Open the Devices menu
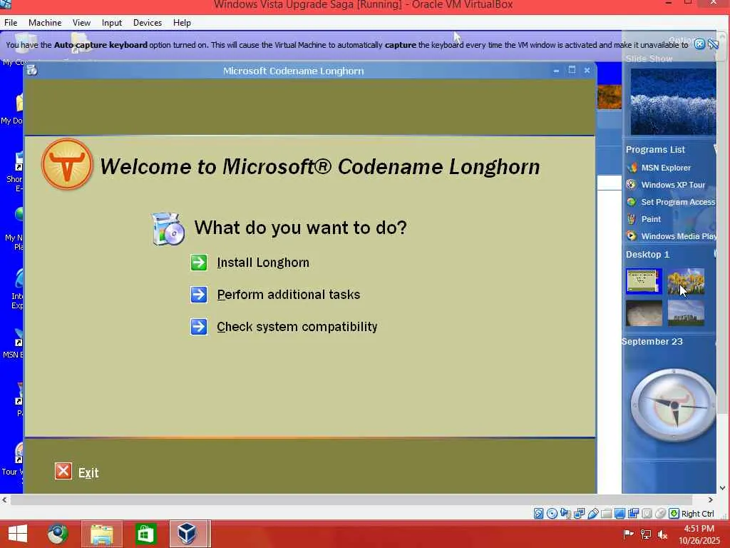Viewport: 730px width, 548px height. point(148,22)
